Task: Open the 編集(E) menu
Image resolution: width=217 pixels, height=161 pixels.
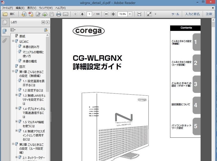Action: click(20, 8)
